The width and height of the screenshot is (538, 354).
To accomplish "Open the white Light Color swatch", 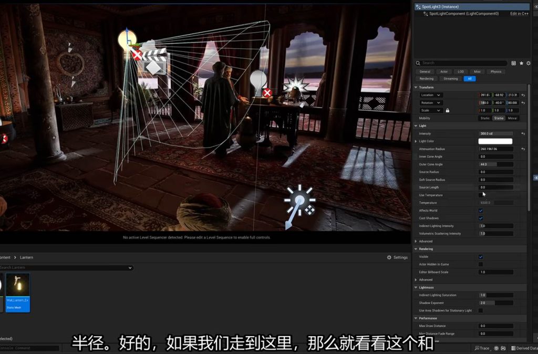I will point(495,141).
